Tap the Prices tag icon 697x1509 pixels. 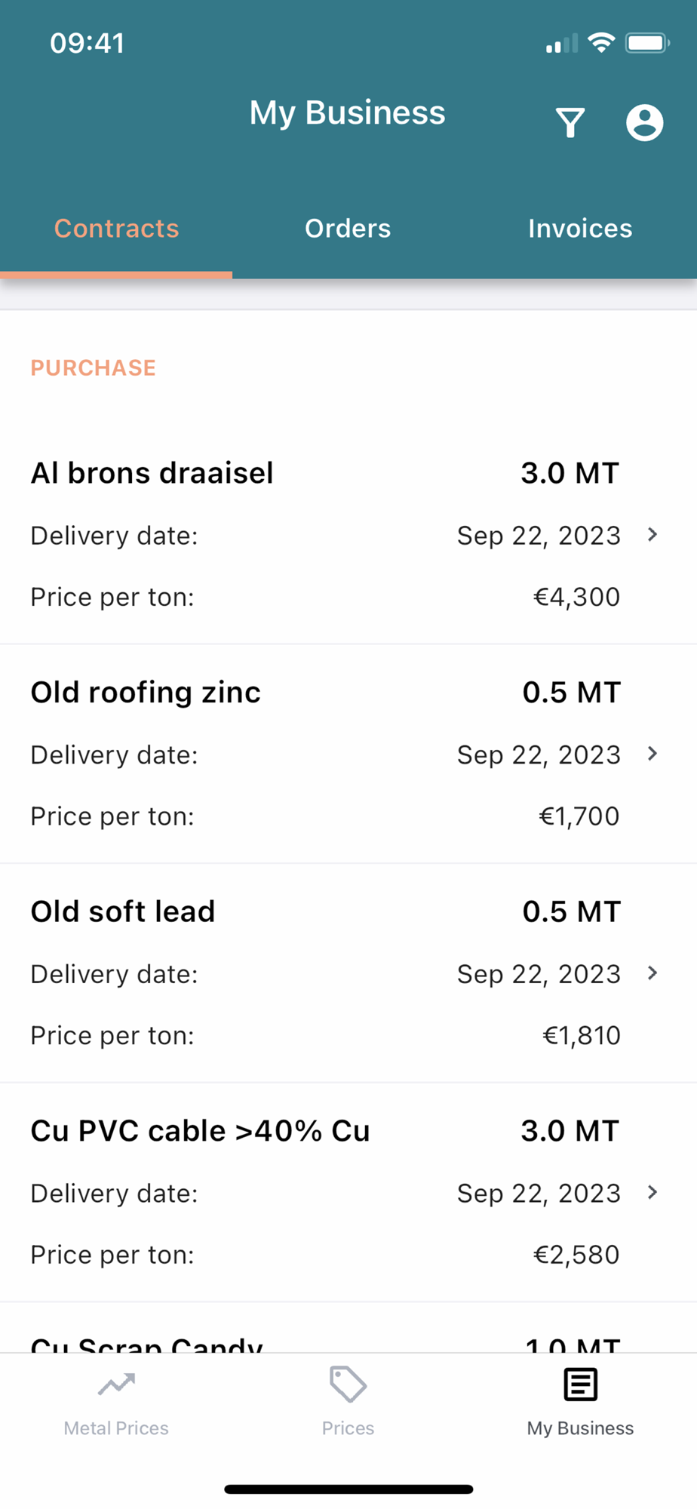(348, 1385)
